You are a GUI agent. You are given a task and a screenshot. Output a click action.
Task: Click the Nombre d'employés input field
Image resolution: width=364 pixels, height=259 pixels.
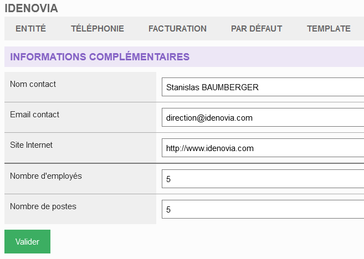(x=263, y=179)
